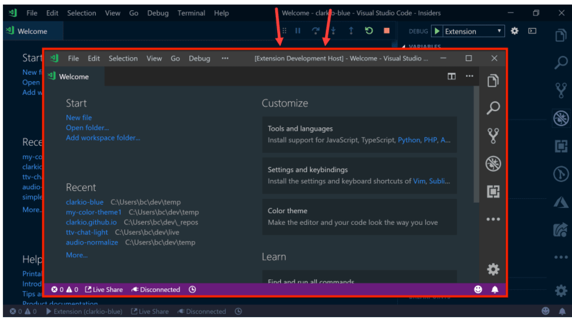Open Go menu in Extension Development Host
The width and height of the screenshot is (572, 322).
point(175,58)
